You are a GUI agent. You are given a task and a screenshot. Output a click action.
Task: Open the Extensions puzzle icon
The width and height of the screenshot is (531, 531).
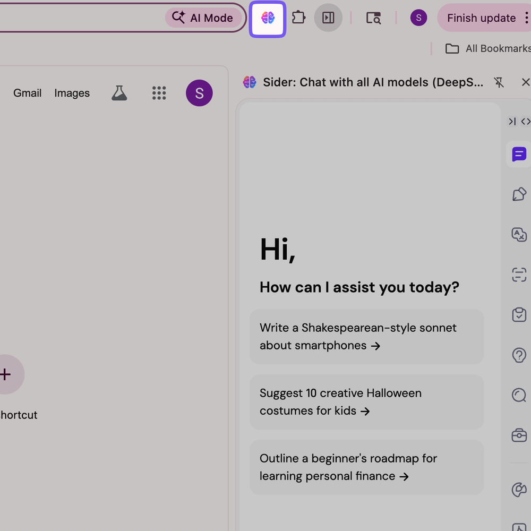click(x=298, y=18)
